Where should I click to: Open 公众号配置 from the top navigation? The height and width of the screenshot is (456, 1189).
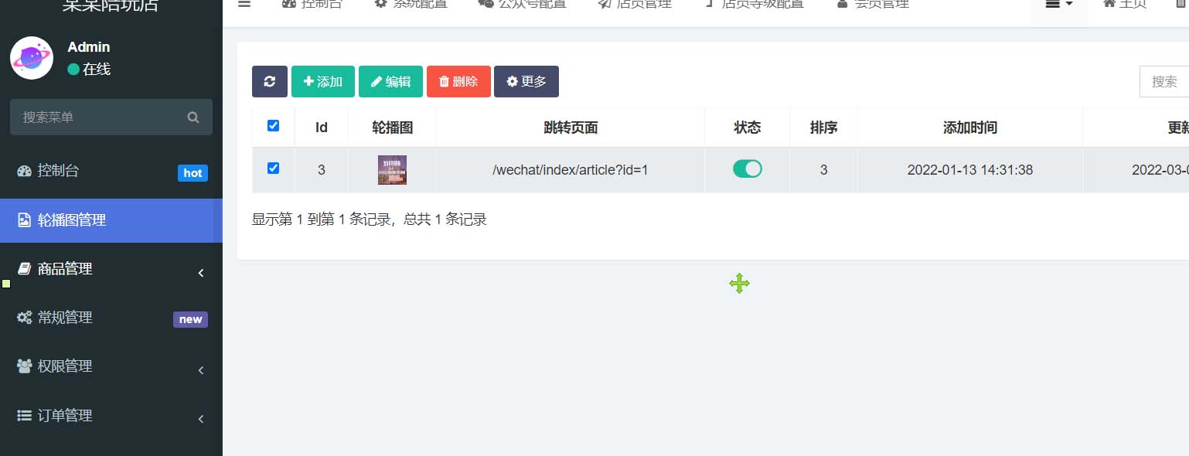(x=522, y=4)
